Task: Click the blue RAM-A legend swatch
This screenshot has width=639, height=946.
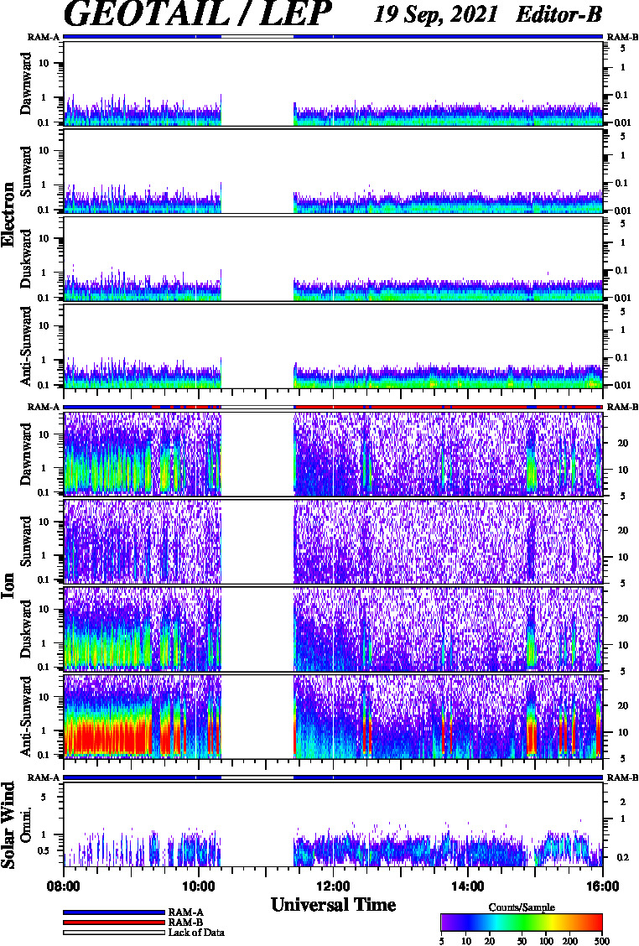Action: (113, 912)
